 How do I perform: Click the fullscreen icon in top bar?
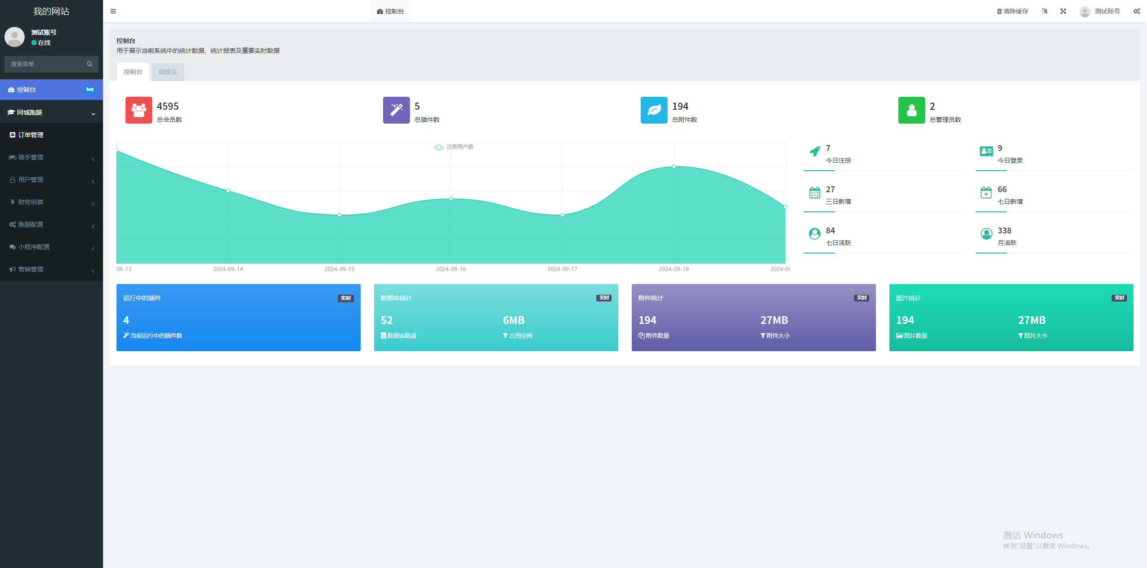1063,11
